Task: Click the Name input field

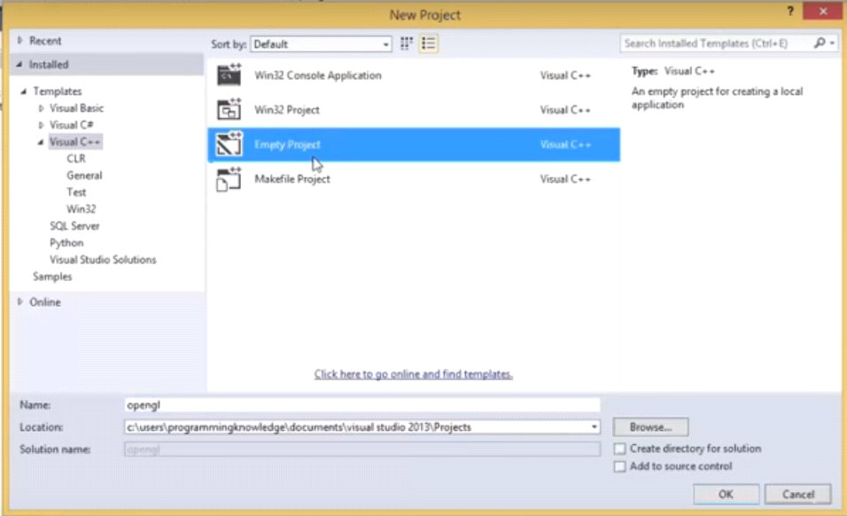Action: [x=361, y=404]
